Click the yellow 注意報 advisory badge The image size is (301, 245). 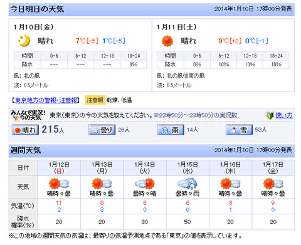pos(95,100)
